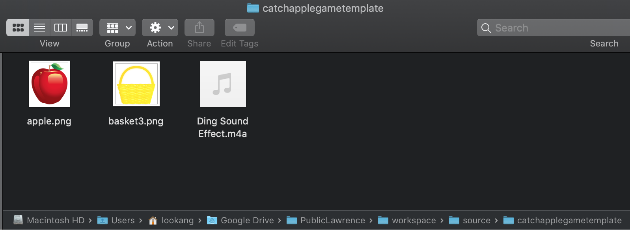This screenshot has height=230, width=630.
Task: Select the basket3.png image file
Action: (136, 84)
